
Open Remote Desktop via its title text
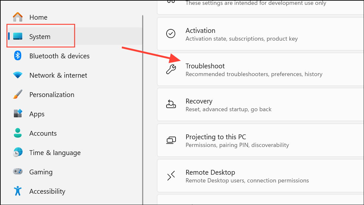coord(210,172)
